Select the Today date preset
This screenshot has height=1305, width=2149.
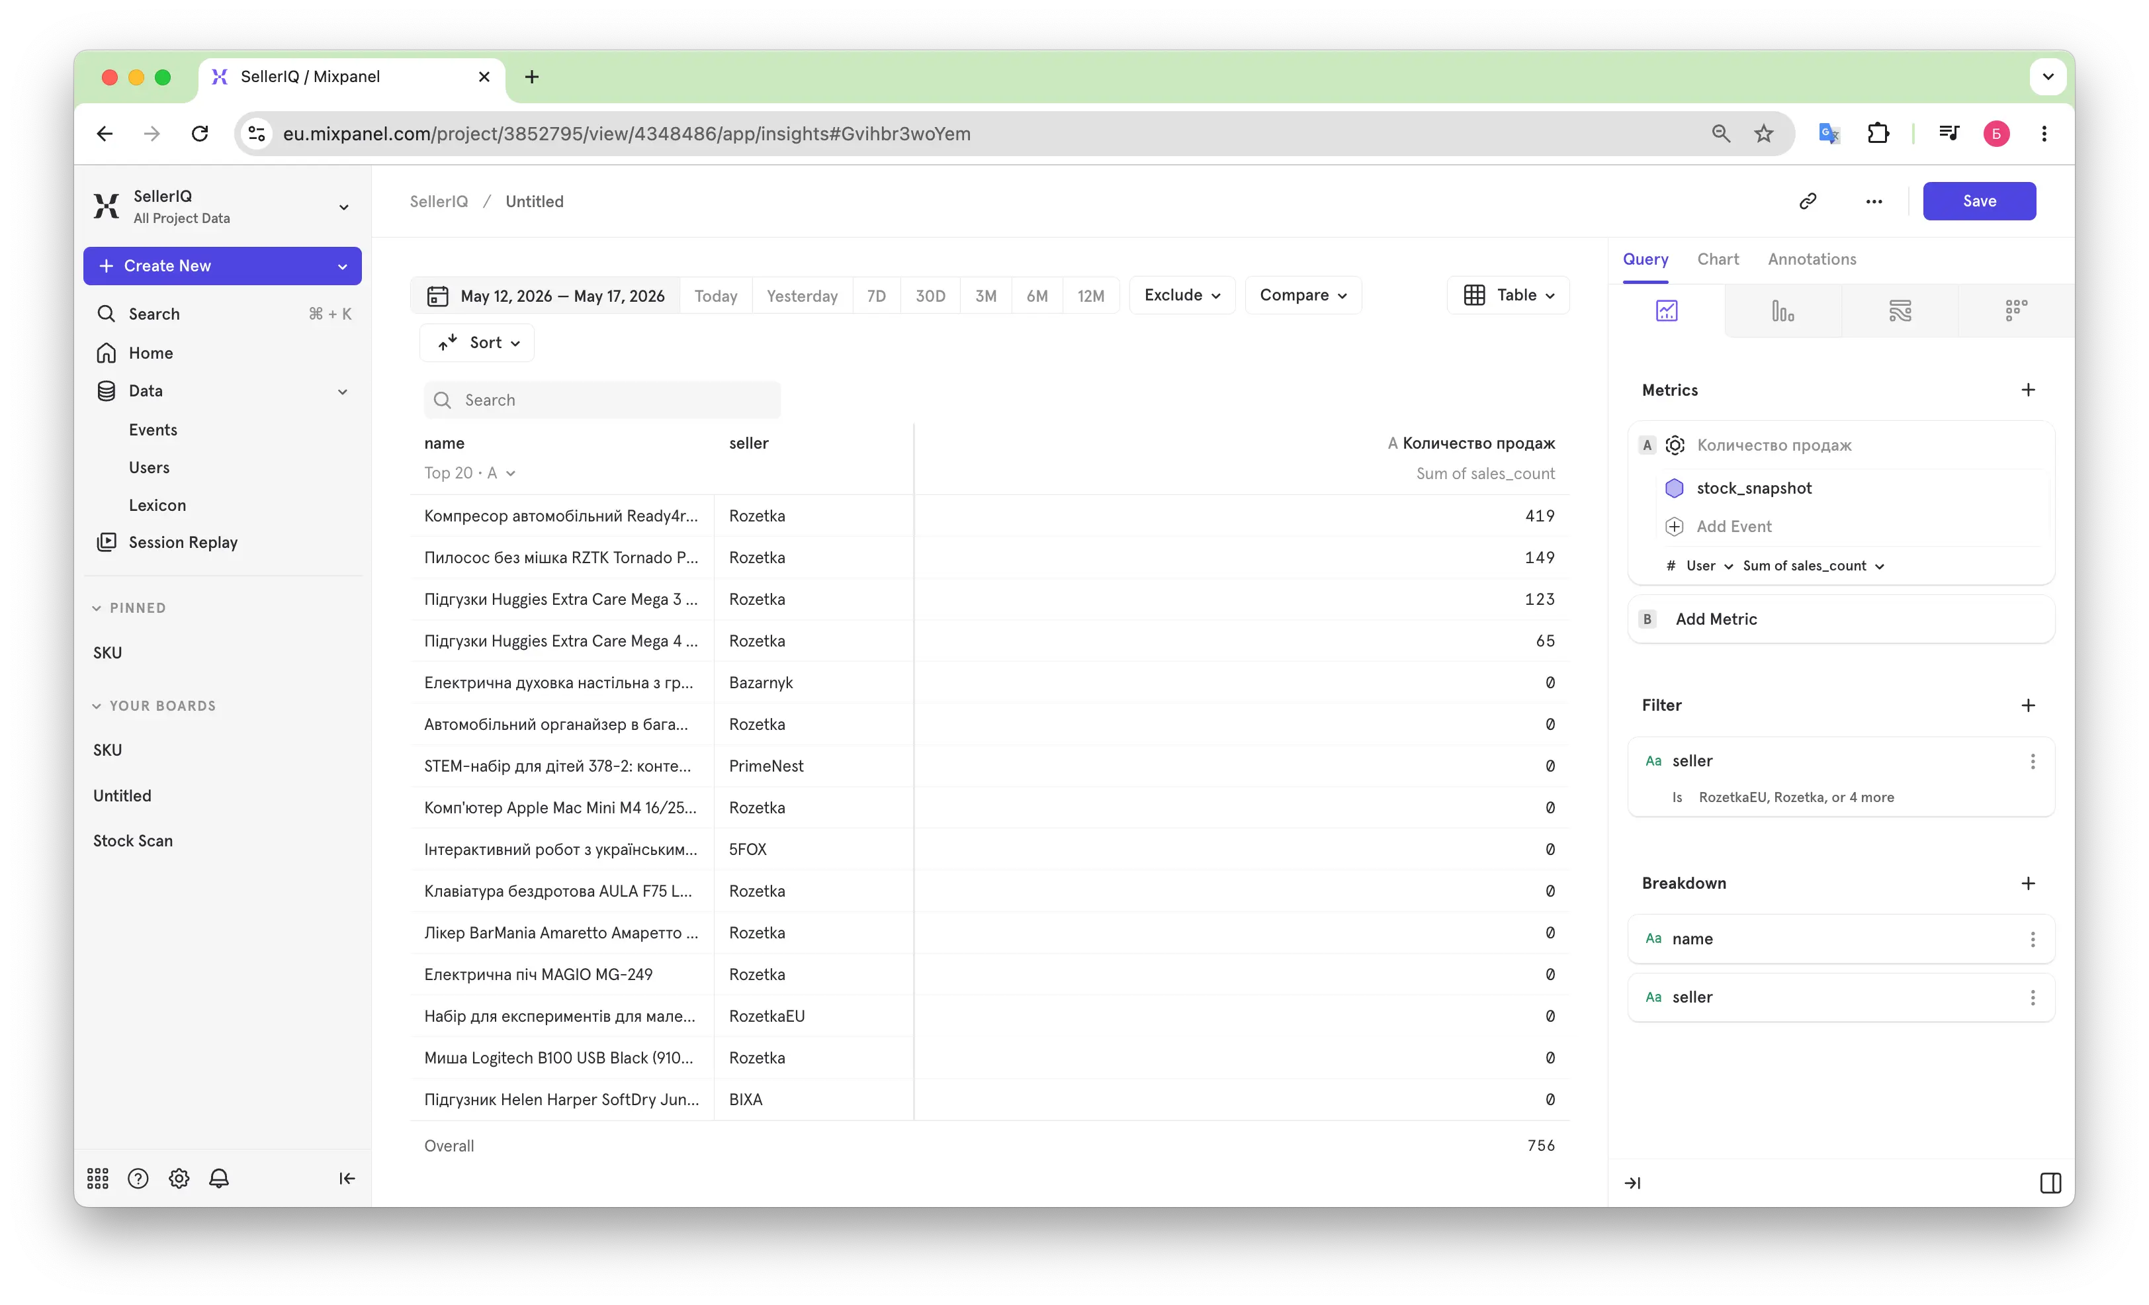715,296
